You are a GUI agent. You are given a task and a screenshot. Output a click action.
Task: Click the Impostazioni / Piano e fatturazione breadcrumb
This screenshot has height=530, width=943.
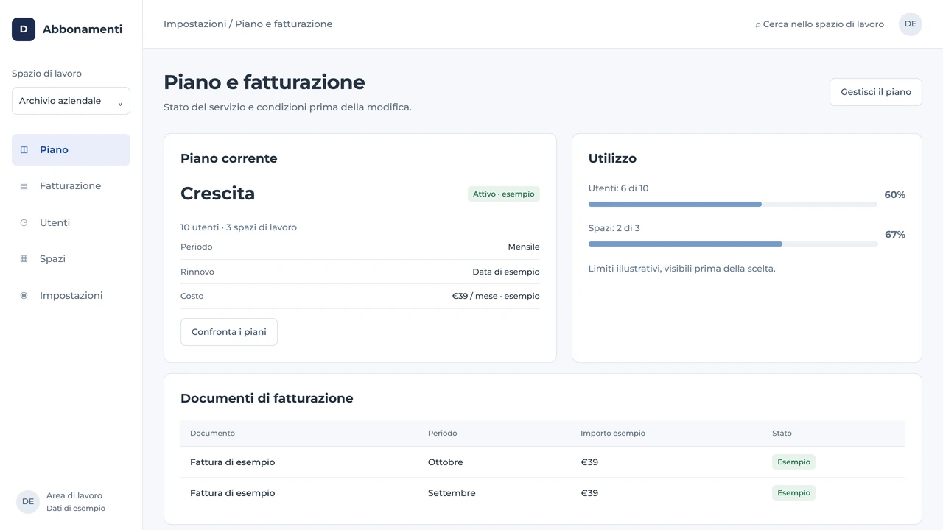tap(248, 24)
